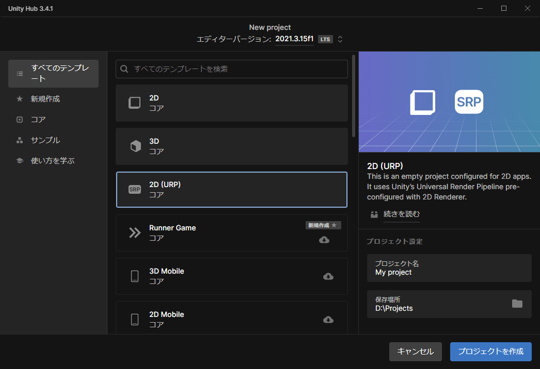
Task: Select the 2D core template icon
Action: pyautogui.click(x=135, y=103)
